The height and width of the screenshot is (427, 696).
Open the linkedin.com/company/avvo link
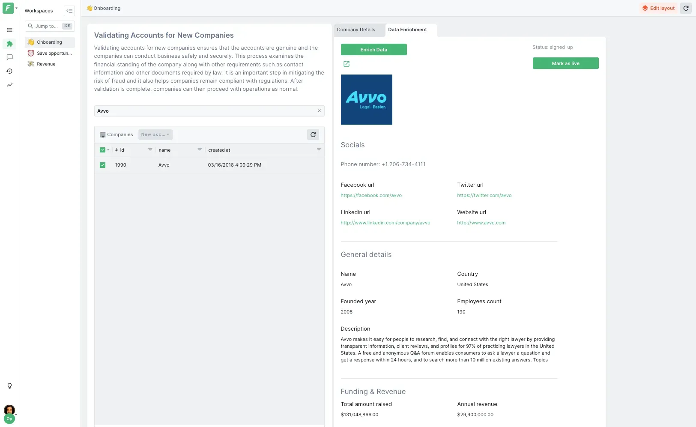click(x=385, y=223)
